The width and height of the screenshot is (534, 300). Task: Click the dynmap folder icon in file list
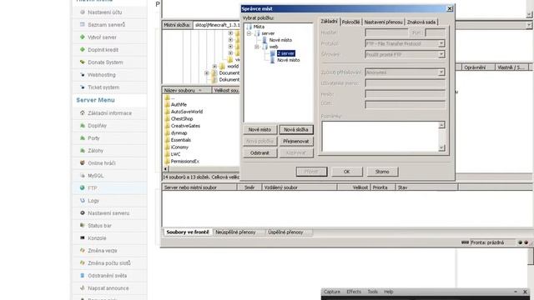coord(167,132)
